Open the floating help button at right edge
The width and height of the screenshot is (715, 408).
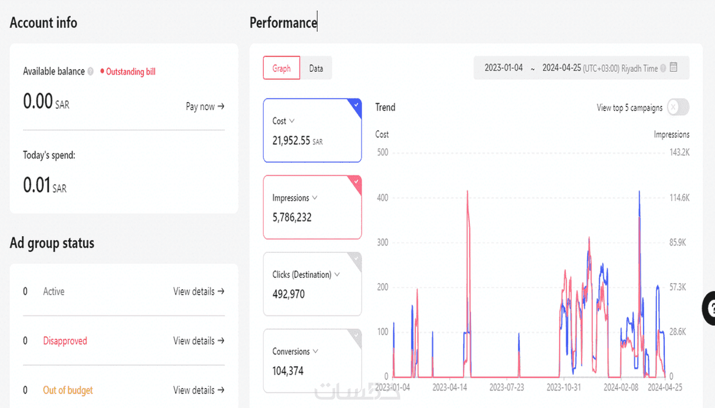710,308
